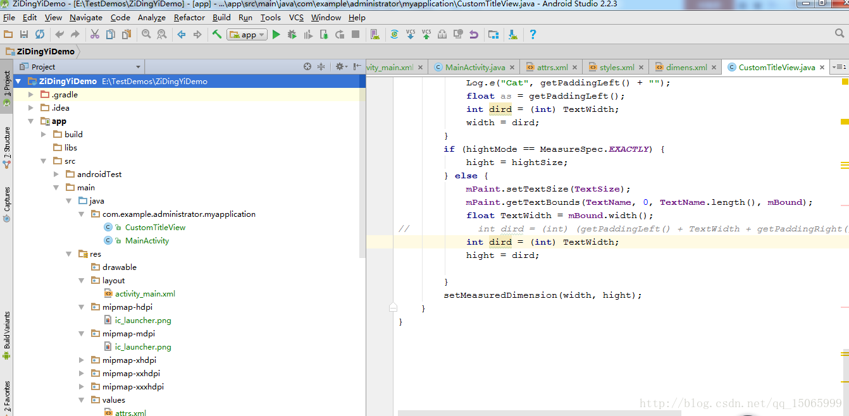Viewport: 849px width, 416px height.
Task: Click the Find magnifier toolbar icon
Action: point(146,34)
